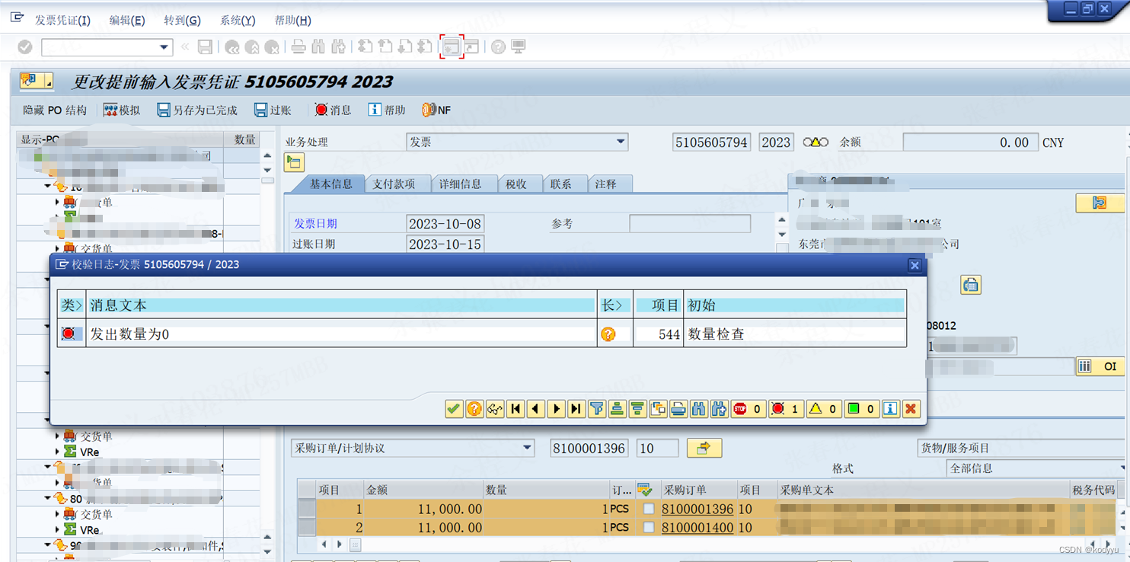Jump to last message in log
Image resolution: width=1130 pixels, height=562 pixels.
(576, 409)
